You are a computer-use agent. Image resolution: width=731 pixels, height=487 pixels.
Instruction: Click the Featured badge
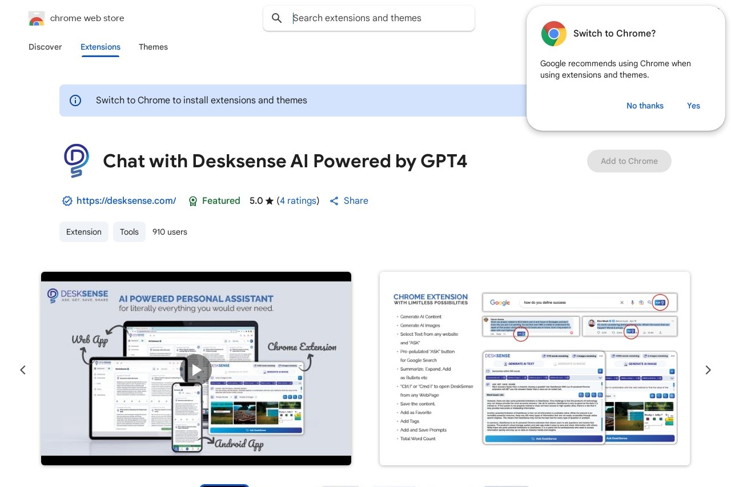214,201
